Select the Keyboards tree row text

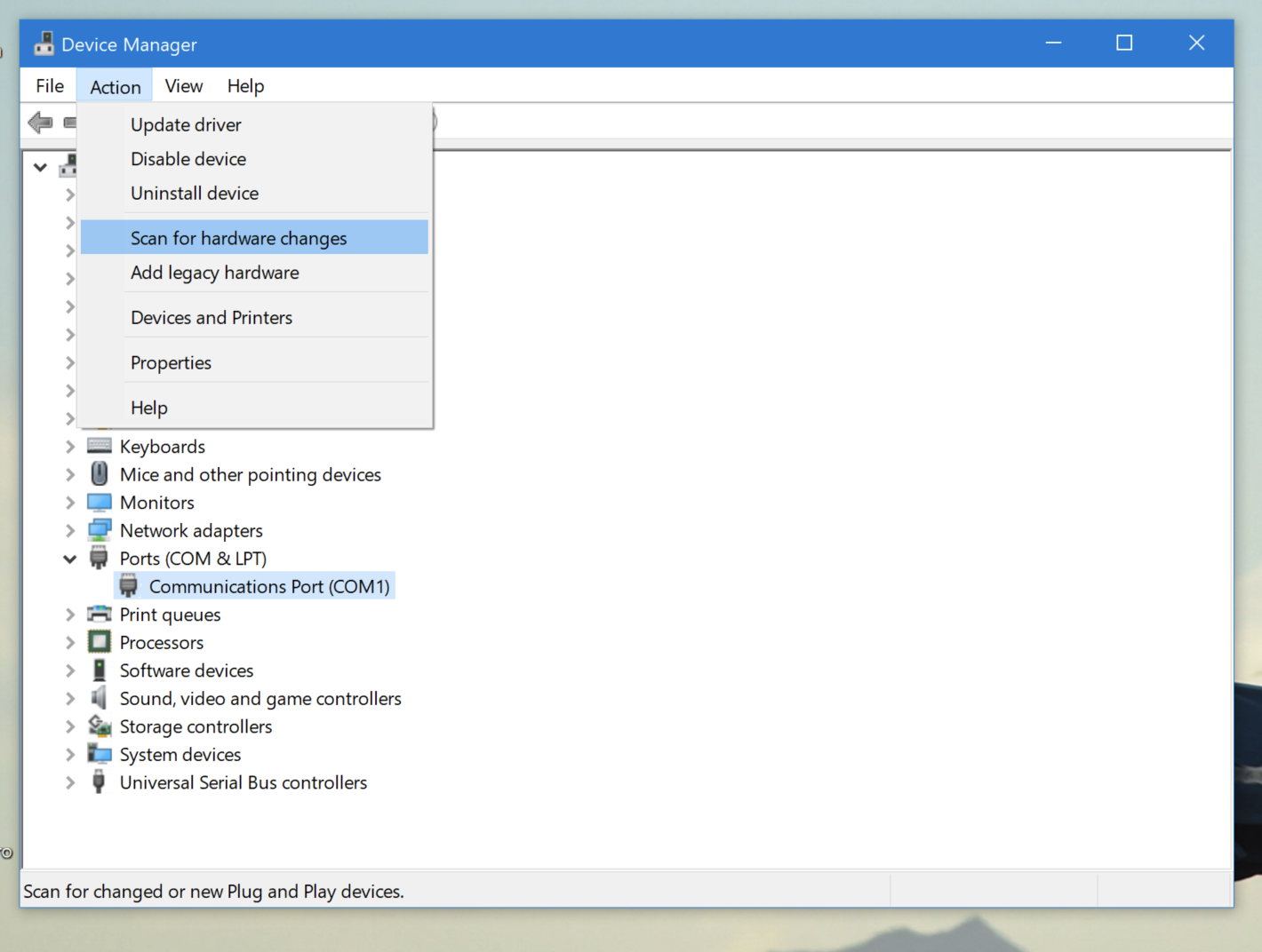pos(163,447)
